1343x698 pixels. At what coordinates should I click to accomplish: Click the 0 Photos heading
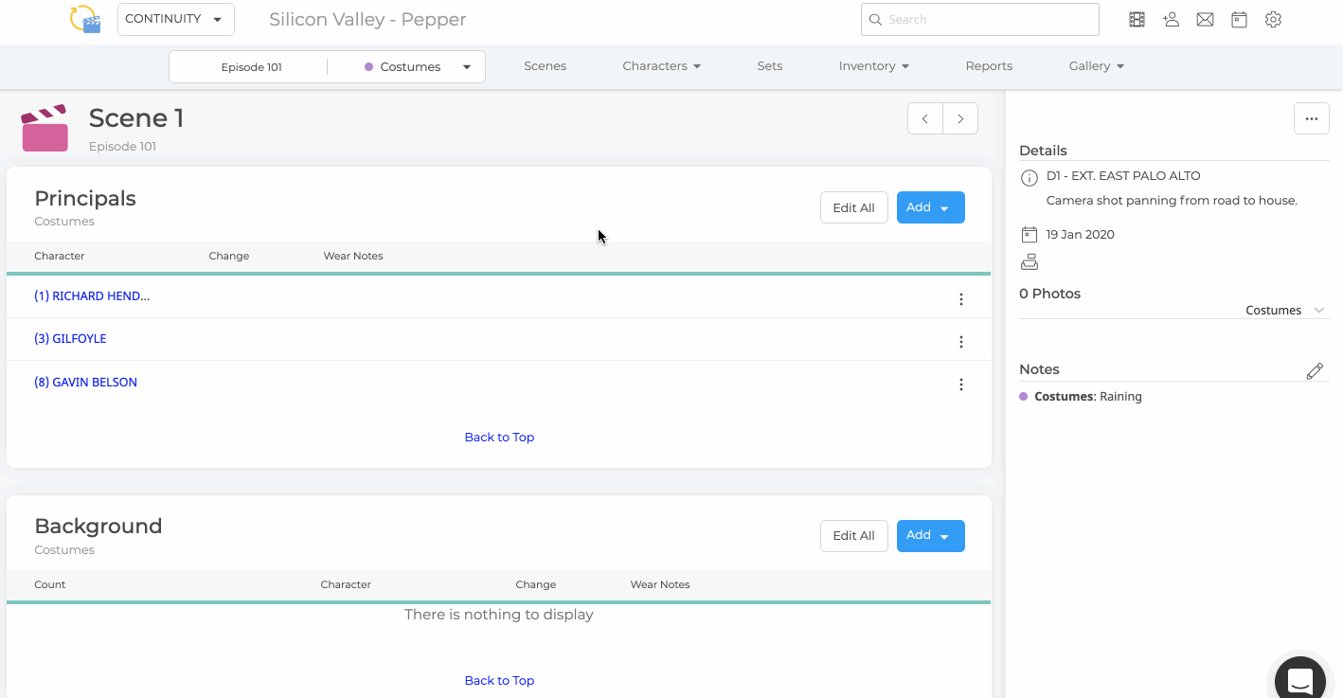(1049, 294)
